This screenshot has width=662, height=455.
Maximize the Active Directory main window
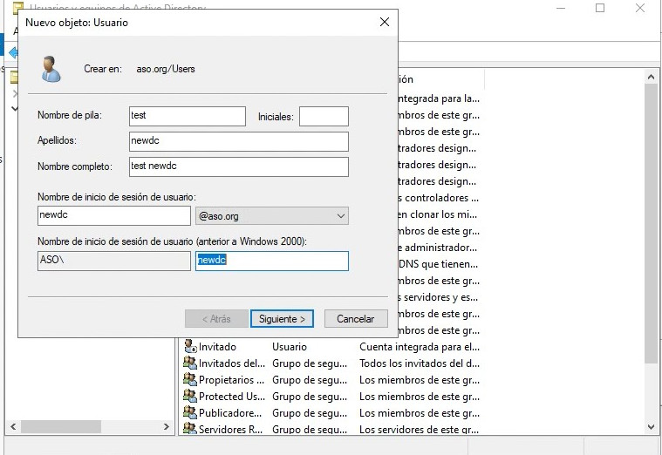(x=600, y=8)
